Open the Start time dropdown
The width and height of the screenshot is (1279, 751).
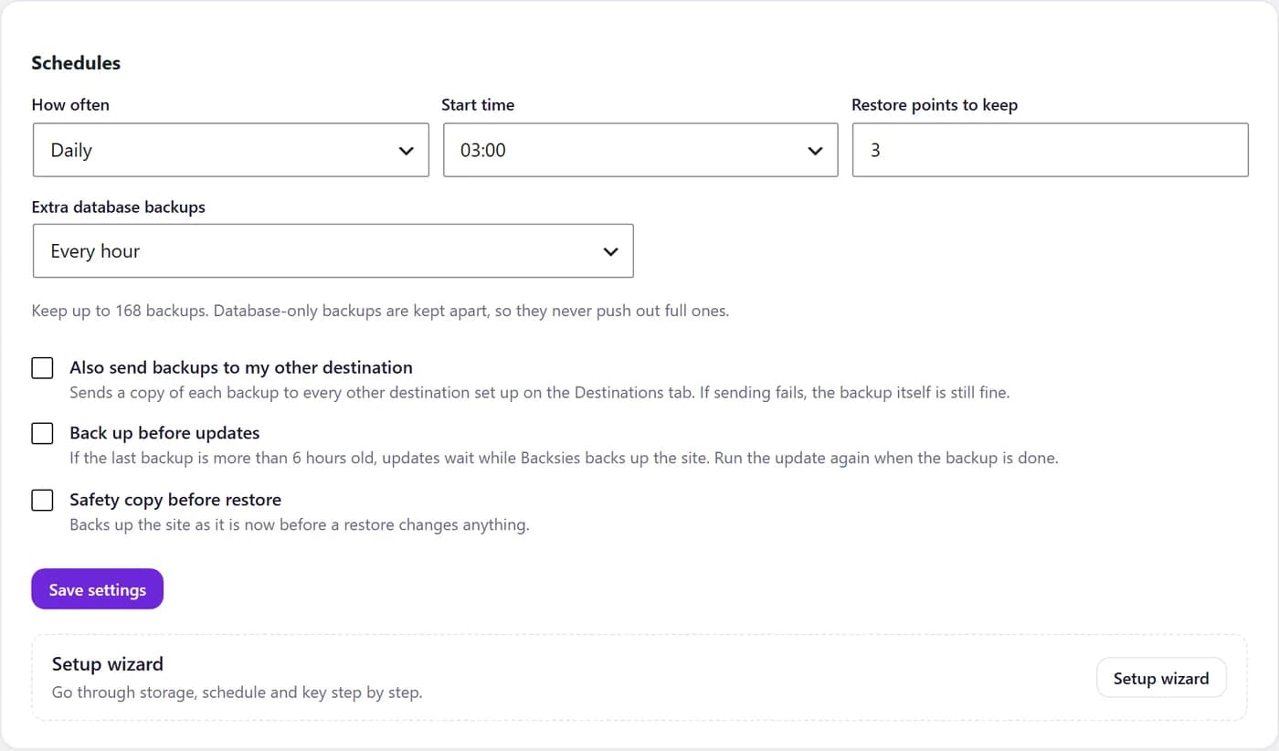point(640,150)
